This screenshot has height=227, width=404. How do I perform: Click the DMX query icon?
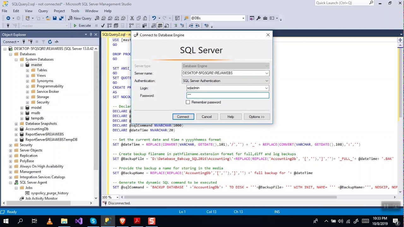(x=110, y=18)
